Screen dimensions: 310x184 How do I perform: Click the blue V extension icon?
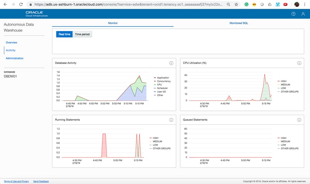[277, 4]
